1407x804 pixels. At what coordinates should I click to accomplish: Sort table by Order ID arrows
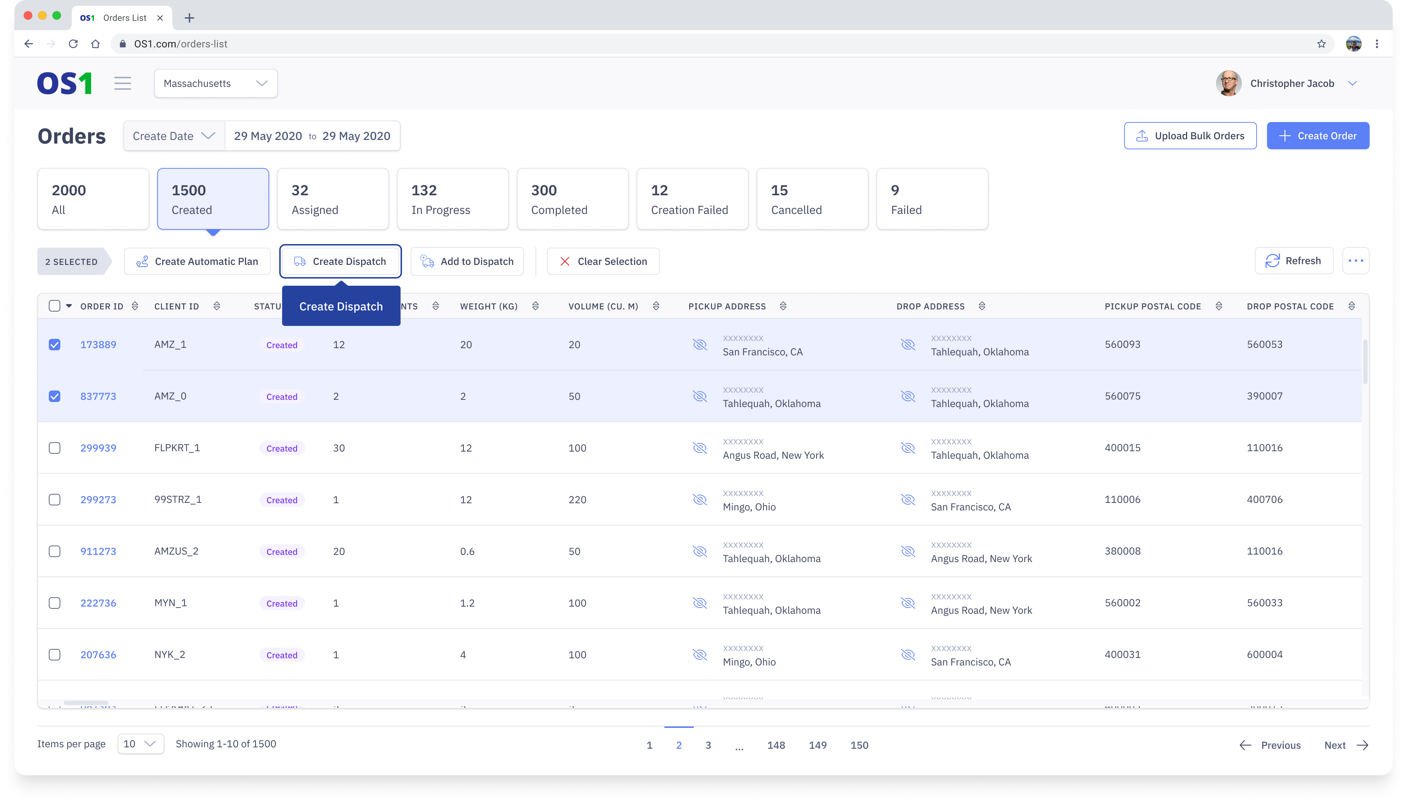click(135, 306)
